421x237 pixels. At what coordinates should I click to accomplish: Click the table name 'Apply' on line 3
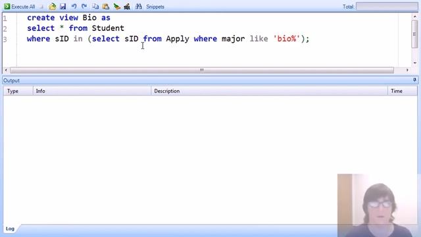point(178,39)
